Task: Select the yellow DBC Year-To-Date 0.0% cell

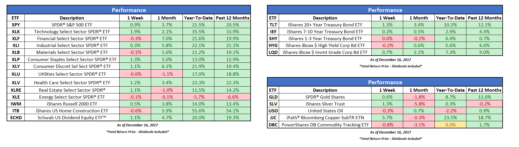Action: 450,125
